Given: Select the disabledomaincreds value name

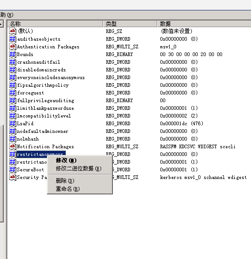Looking at the screenshot, I should (42, 70).
